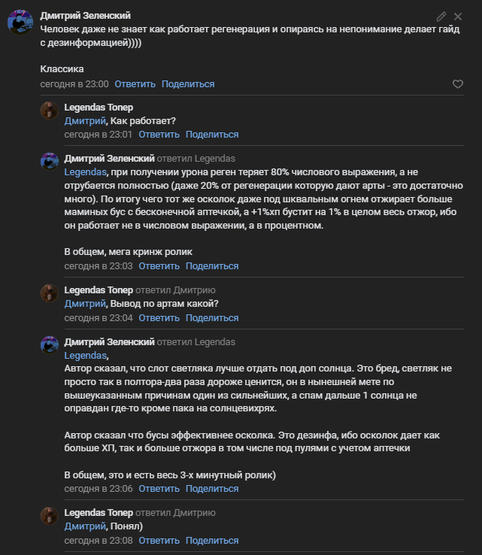Open Дмитрий Зеленский's avatar on the top comment
This screenshot has height=555, width=482.
pyautogui.click(x=19, y=23)
